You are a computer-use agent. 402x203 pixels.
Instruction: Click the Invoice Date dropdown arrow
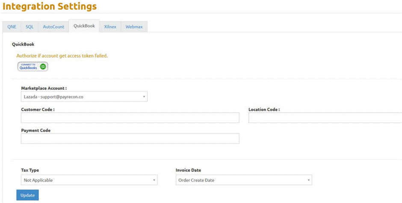click(309, 180)
